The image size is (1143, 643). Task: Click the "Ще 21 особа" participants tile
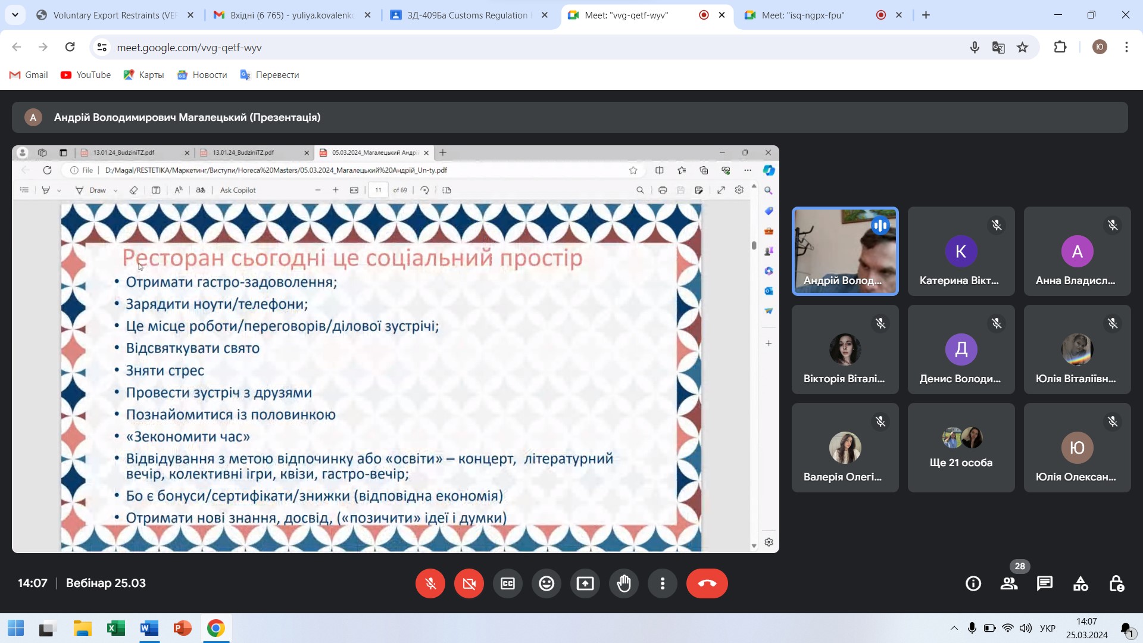pos(961,448)
